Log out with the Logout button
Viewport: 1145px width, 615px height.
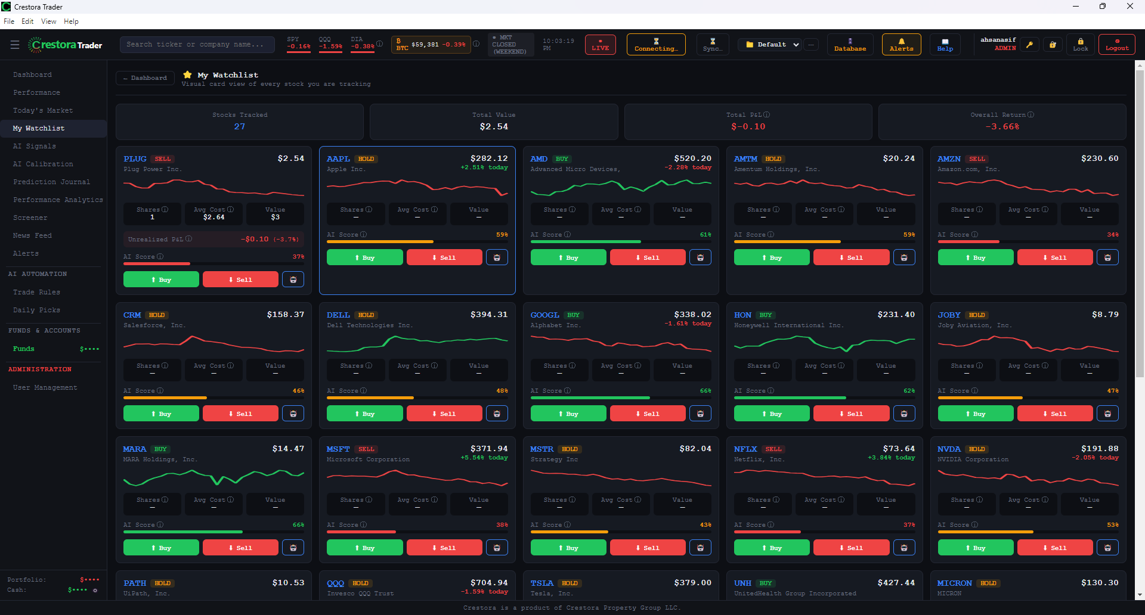point(1116,45)
